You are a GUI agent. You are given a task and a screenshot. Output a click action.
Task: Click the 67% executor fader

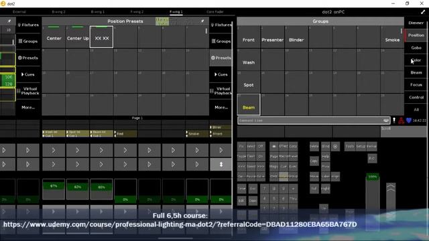pos(54,189)
